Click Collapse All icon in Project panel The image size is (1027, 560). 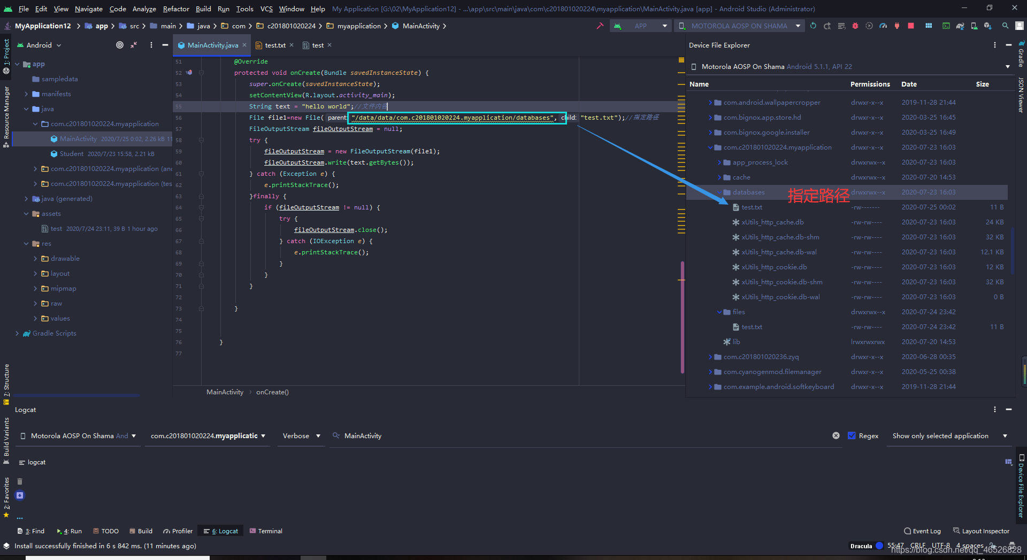pos(134,45)
